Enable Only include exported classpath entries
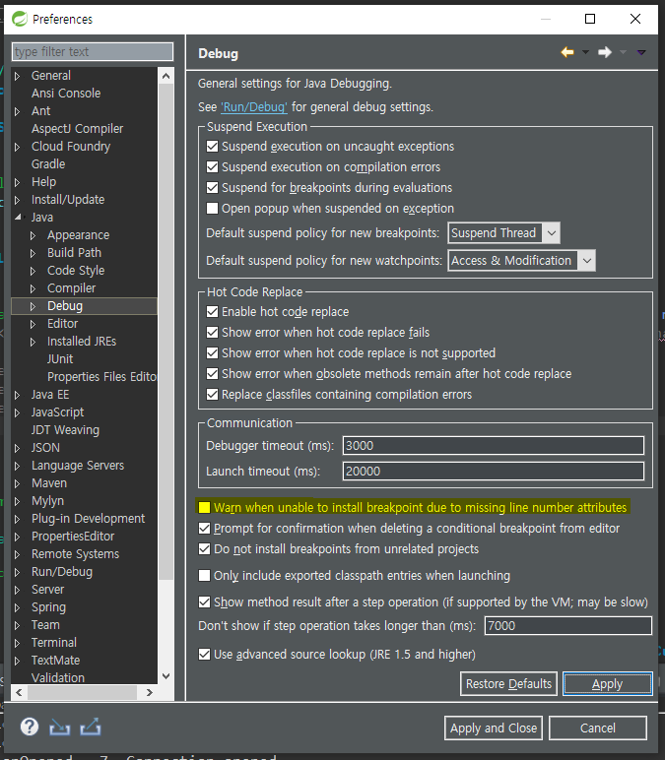The height and width of the screenshot is (760, 665). click(204, 575)
